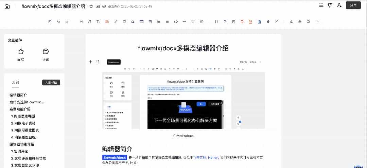This screenshot has height=168, width=367.
Task: Go to 4.内嵌原型白板 outline item
Action: 23,137
